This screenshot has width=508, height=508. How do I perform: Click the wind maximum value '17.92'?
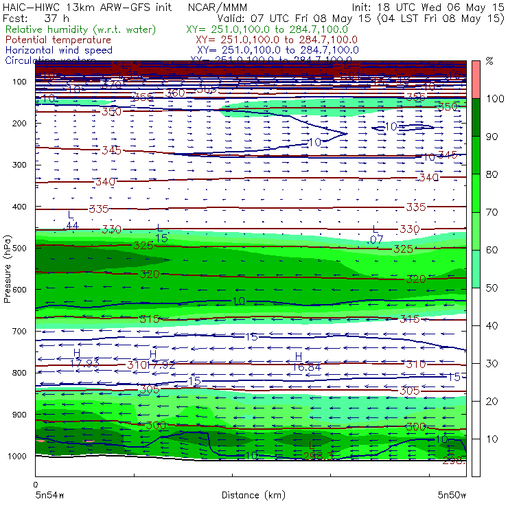(161, 365)
